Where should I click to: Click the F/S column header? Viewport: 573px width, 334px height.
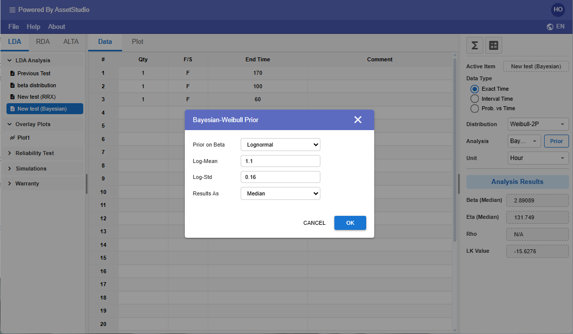(188, 59)
